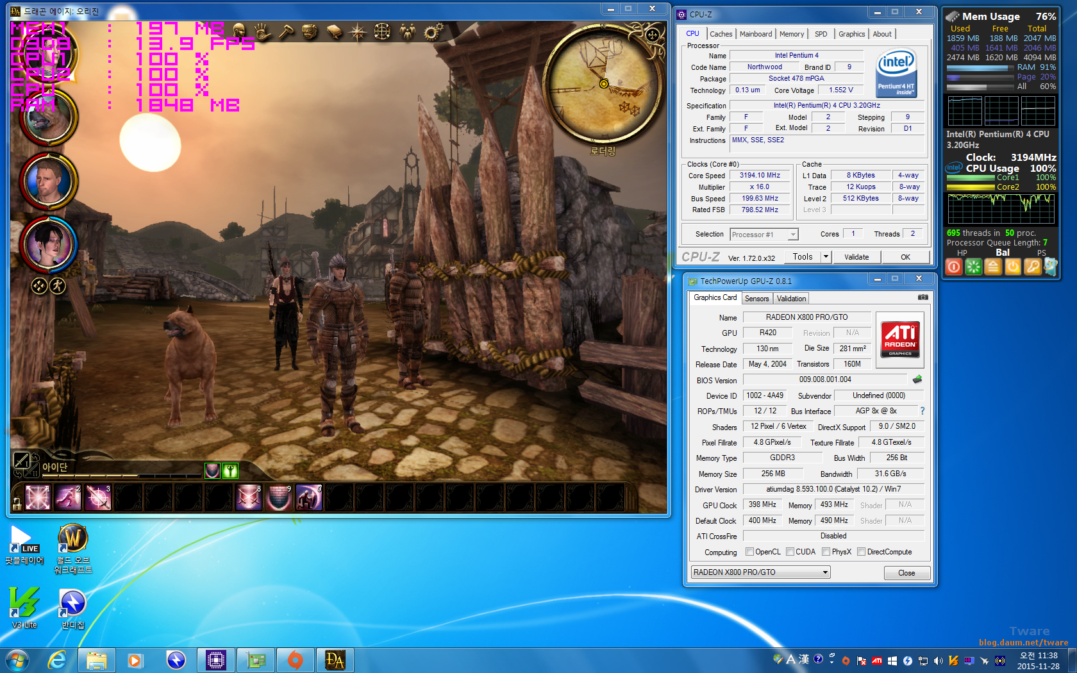Select the blond male party member portrait

pos(49,181)
